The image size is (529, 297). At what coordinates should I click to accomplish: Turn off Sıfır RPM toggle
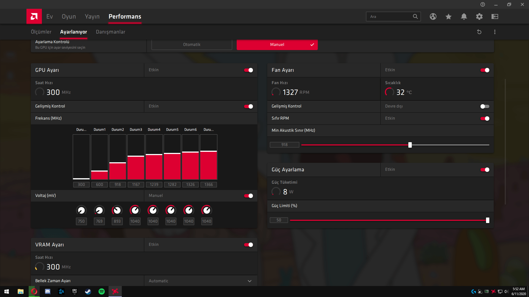pos(485,119)
